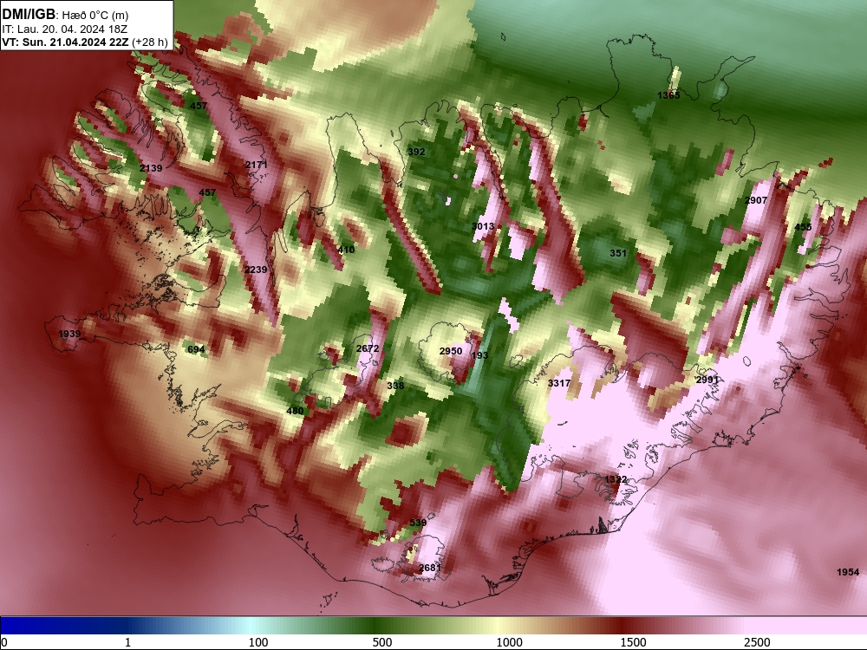Click the map value 338
This screenshot has height=650, width=867.
coord(395,386)
